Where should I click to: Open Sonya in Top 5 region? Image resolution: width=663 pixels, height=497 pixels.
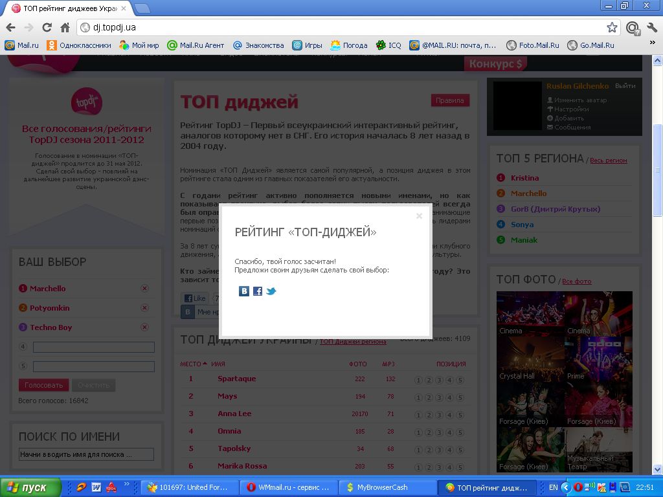click(522, 225)
